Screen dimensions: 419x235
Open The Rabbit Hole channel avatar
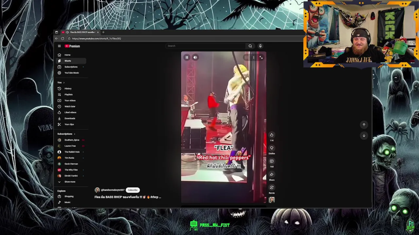click(59, 152)
